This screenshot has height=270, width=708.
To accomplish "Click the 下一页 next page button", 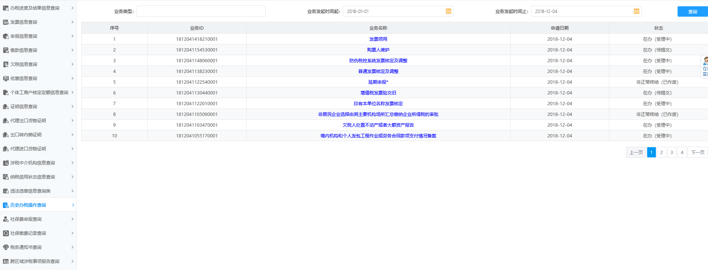I will click(698, 153).
